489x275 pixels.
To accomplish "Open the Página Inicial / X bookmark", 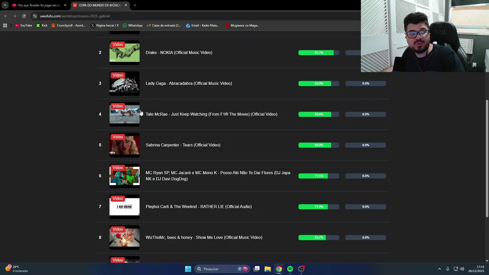I will coord(105,26).
